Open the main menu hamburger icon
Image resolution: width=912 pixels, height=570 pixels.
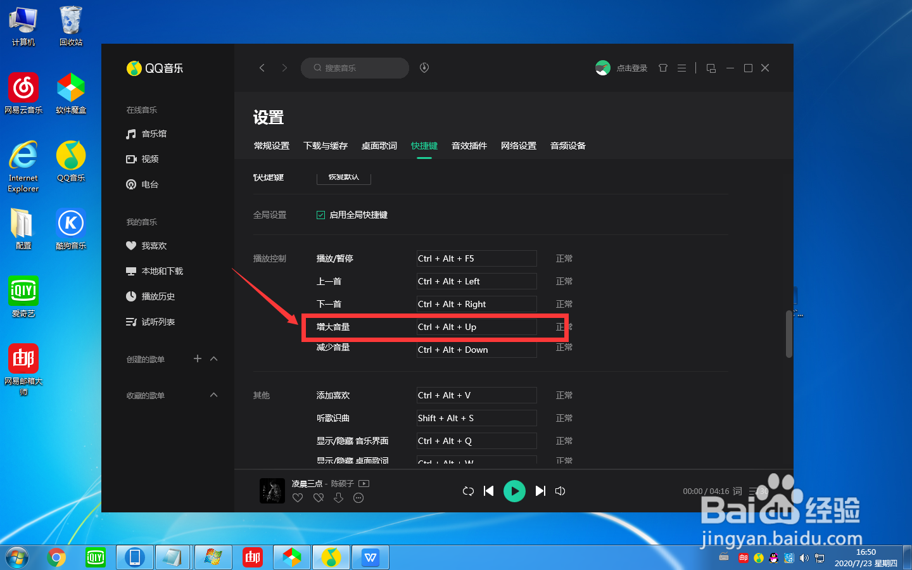tap(681, 68)
